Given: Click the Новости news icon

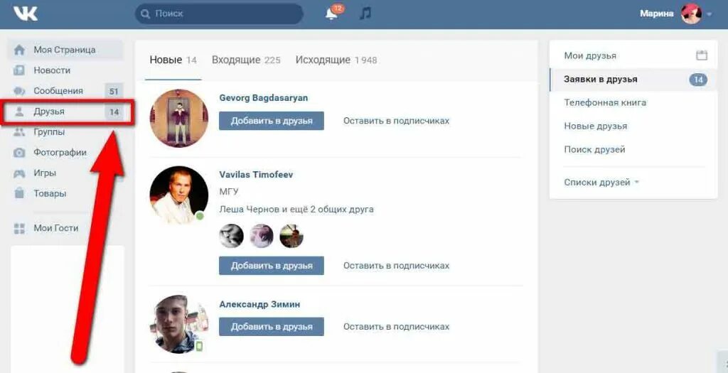Looking at the screenshot, I should (x=19, y=70).
